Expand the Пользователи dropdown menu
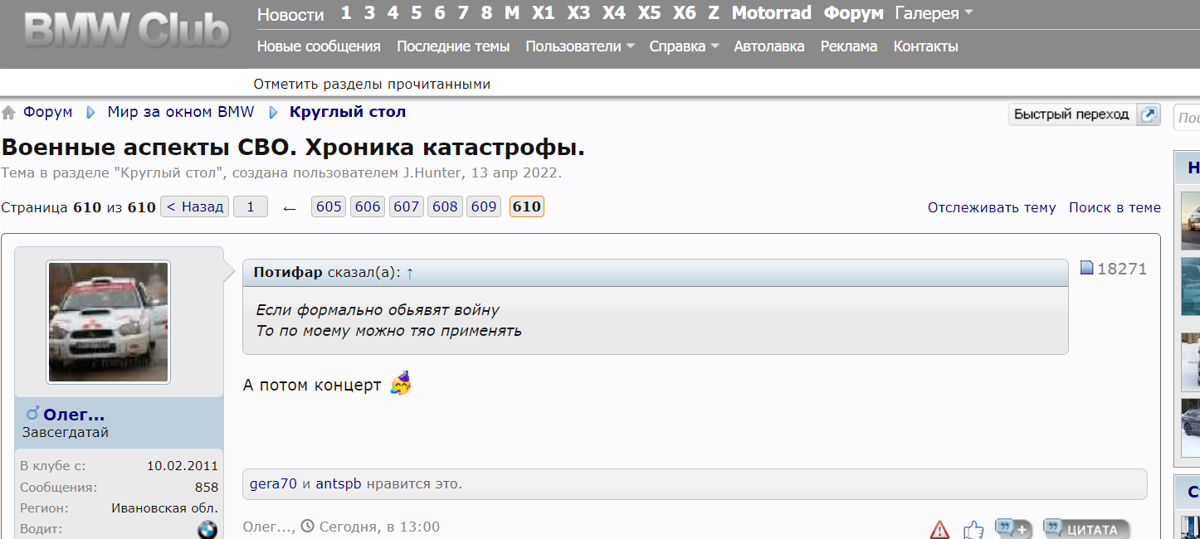1200x539 pixels. point(580,46)
